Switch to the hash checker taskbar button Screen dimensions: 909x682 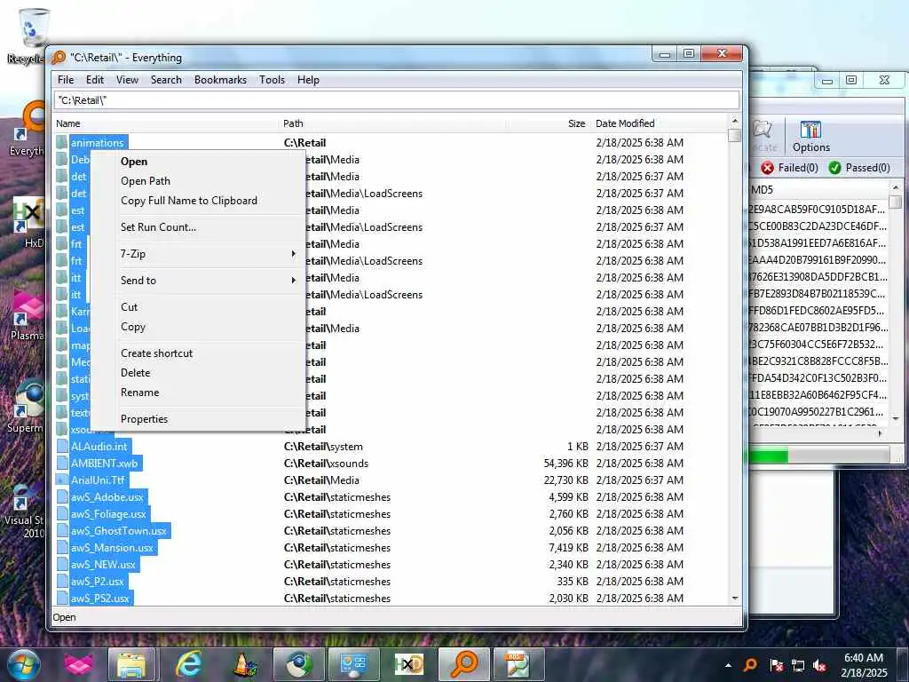[x=518, y=665]
